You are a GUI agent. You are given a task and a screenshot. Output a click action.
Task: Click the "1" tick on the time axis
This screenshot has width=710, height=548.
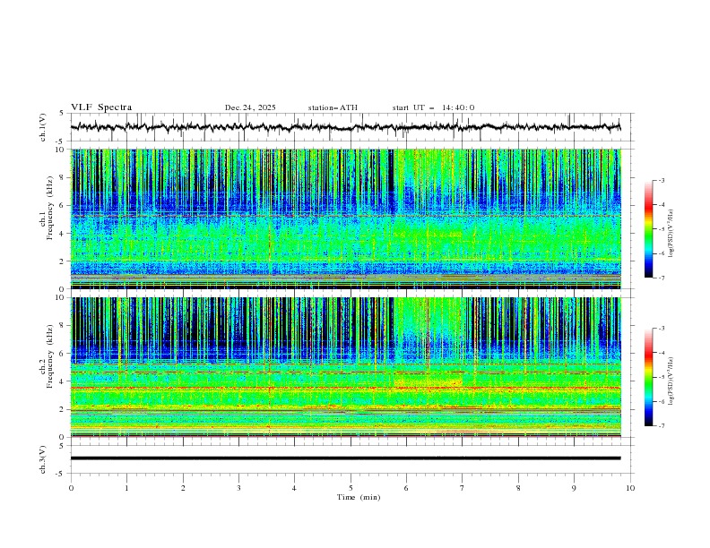coord(126,488)
